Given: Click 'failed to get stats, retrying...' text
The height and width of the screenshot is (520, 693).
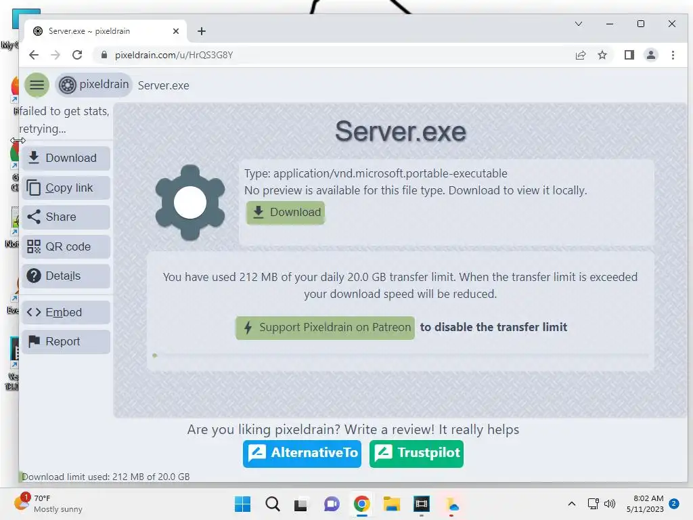Looking at the screenshot, I should coord(64,120).
